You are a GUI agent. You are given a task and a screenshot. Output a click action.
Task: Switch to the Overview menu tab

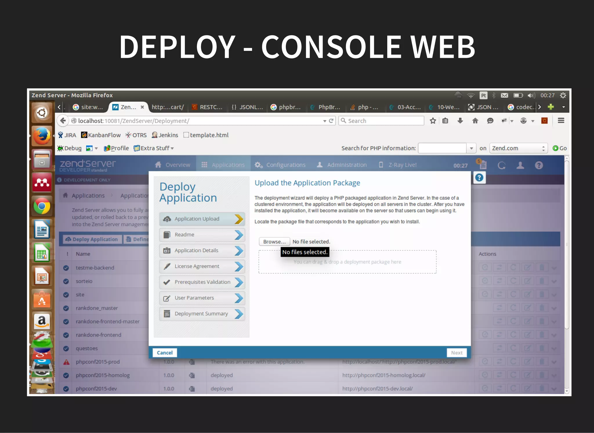tap(173, 165)
